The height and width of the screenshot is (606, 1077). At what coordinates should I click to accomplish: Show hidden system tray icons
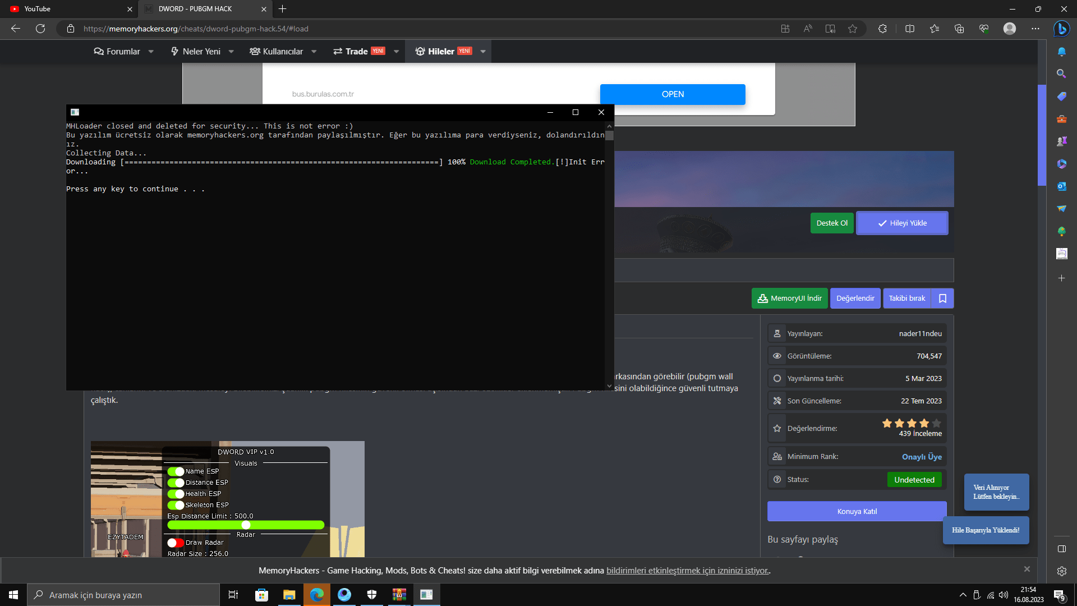963,595
